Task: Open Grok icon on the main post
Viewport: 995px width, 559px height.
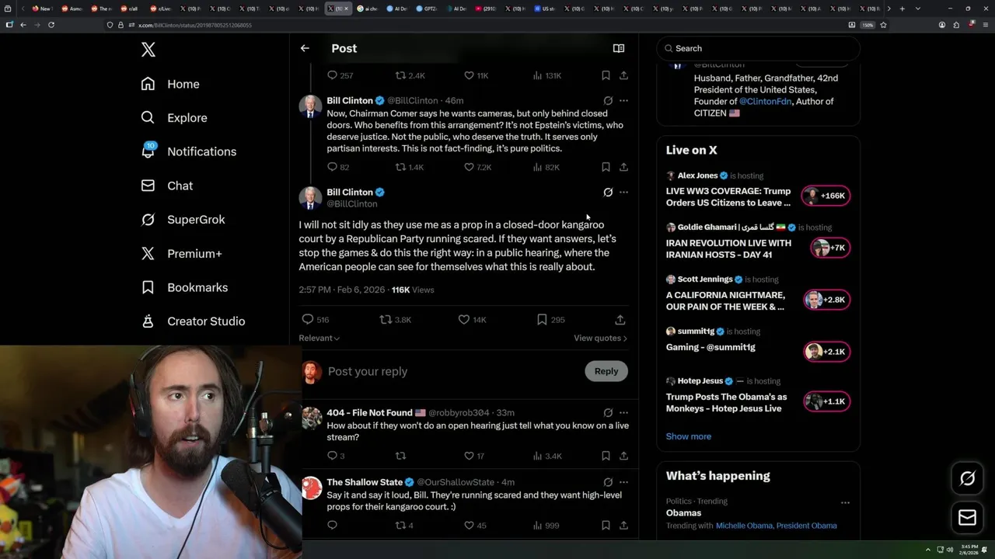Action: (x=608, y=193)
